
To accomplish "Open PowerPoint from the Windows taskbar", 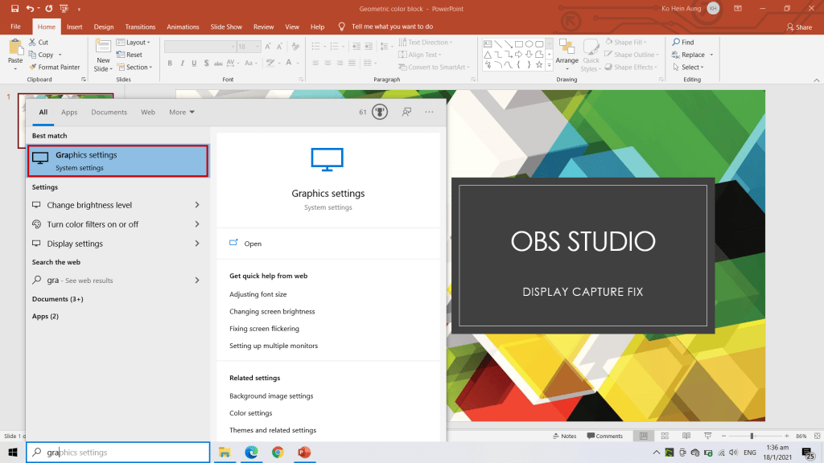I will [304, 453].
